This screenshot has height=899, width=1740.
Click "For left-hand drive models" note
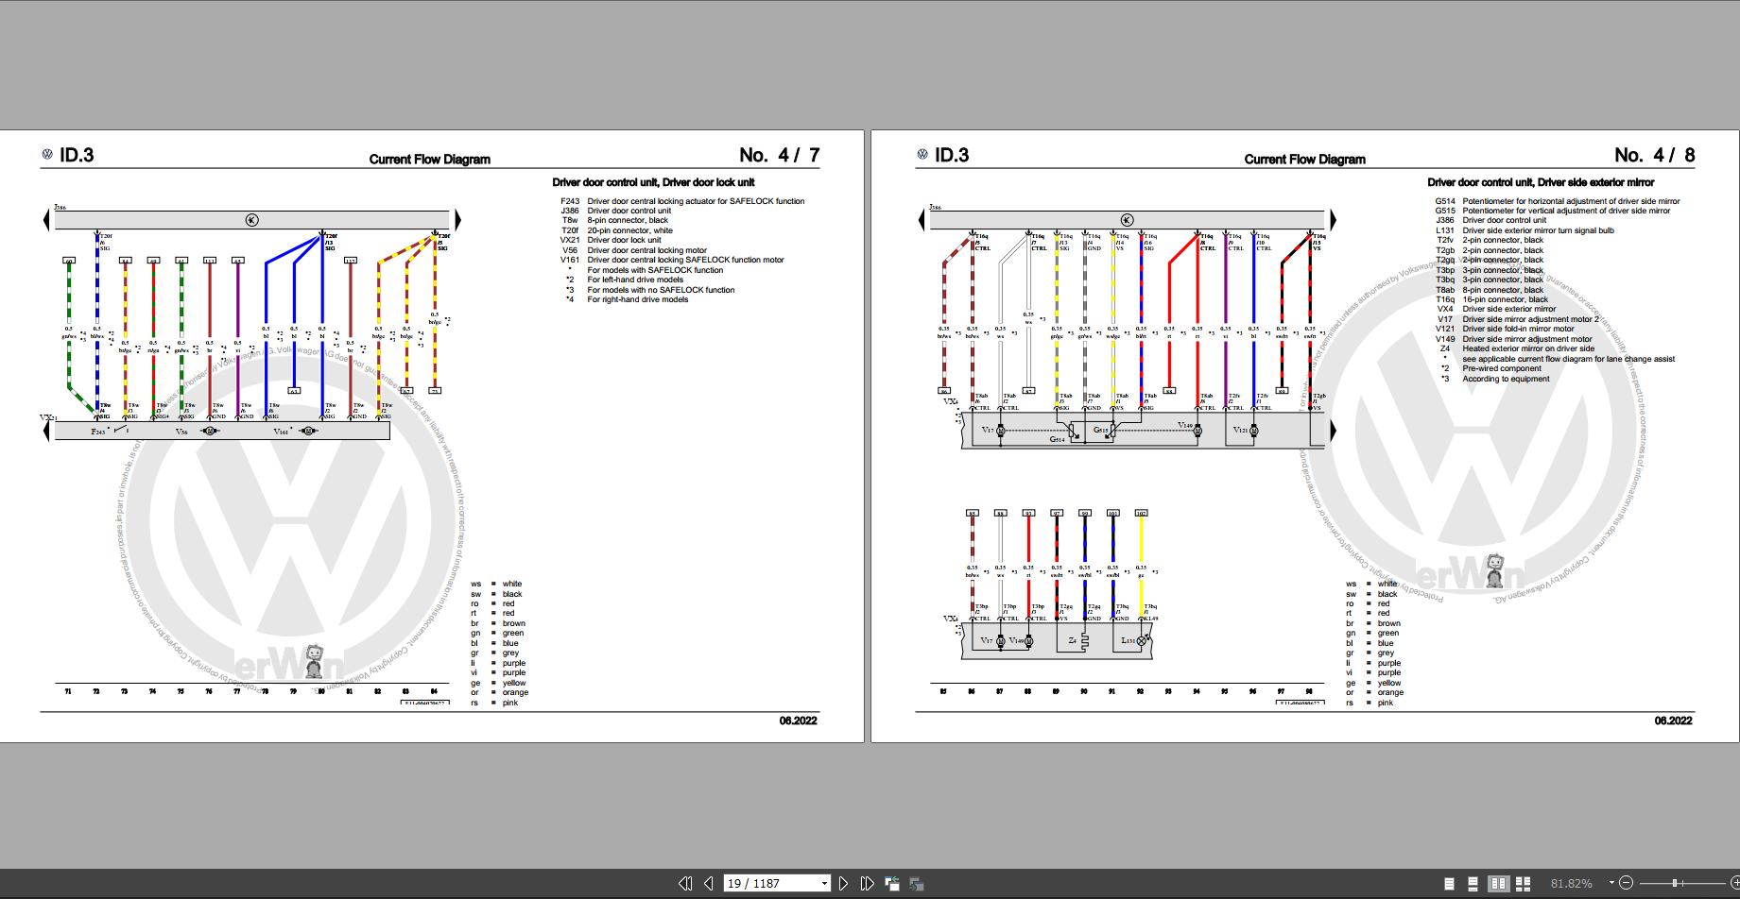pos(625,280)
